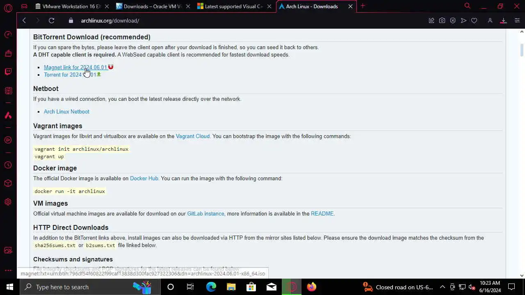The width and height of the screenshot is (525, 295).
Task: Open Microsoft Edge from the taskbar
Action: (211, 287)
